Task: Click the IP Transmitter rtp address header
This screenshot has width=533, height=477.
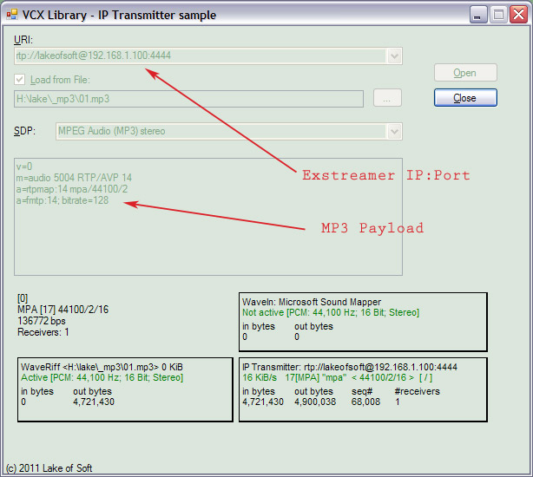Action: (350, 367)
